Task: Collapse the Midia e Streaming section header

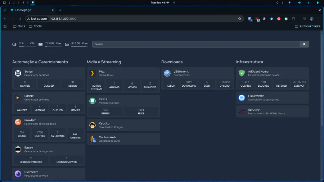Action: click(x=104, y=62)
